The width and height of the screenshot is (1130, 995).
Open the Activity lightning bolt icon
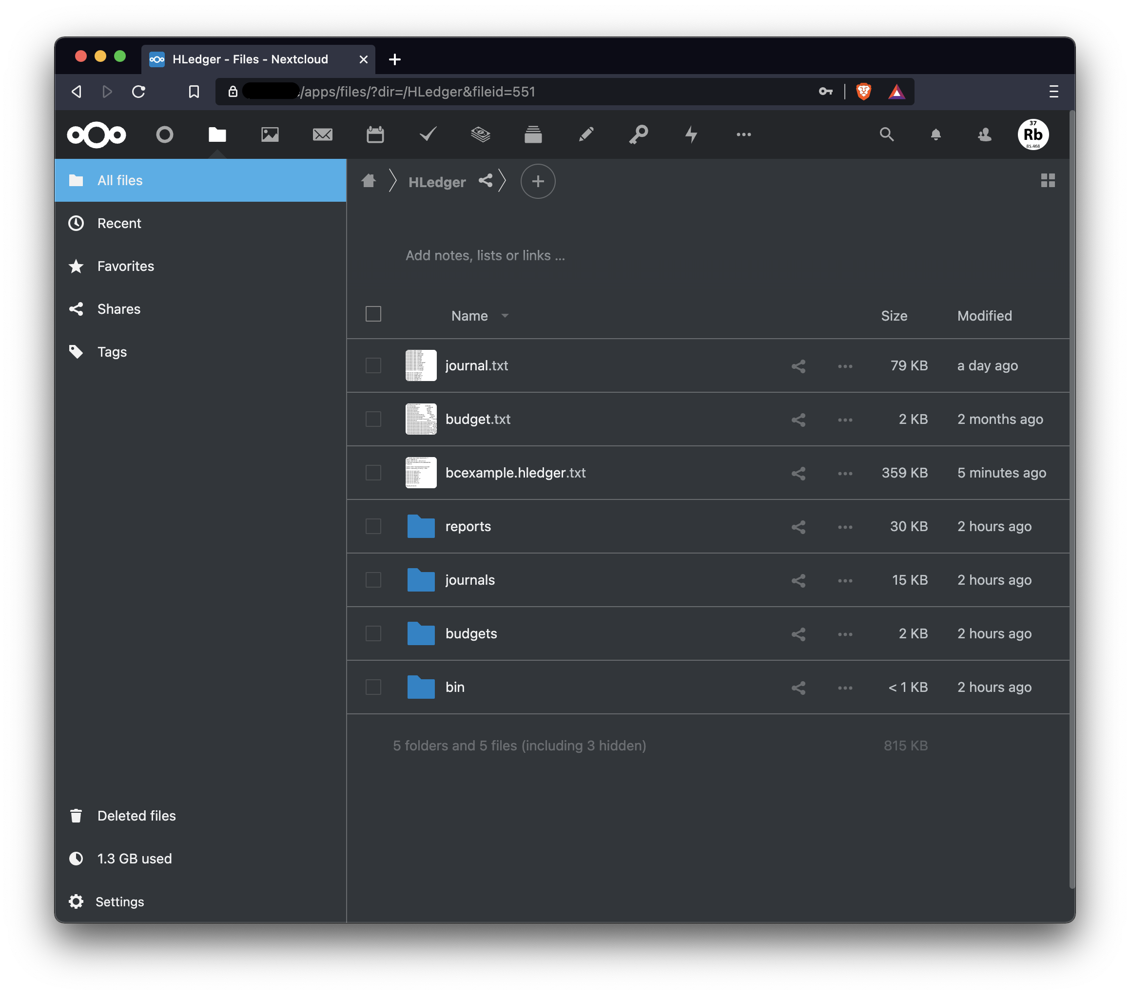click(x=691, y=134)
